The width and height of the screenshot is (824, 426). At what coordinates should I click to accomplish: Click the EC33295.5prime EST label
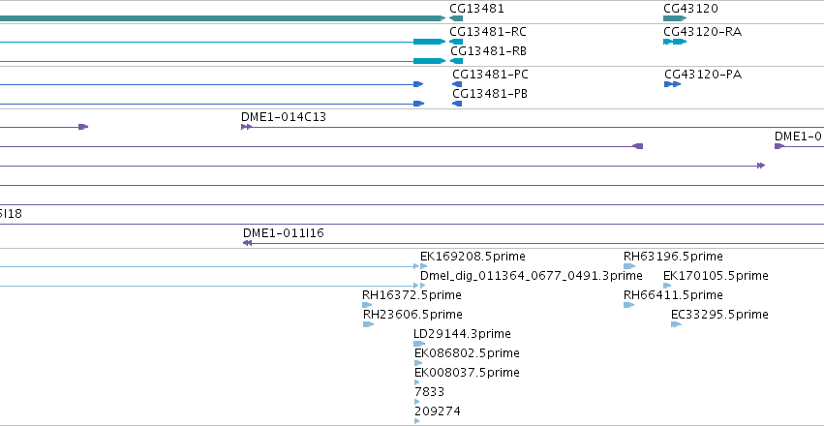[720, 315]
